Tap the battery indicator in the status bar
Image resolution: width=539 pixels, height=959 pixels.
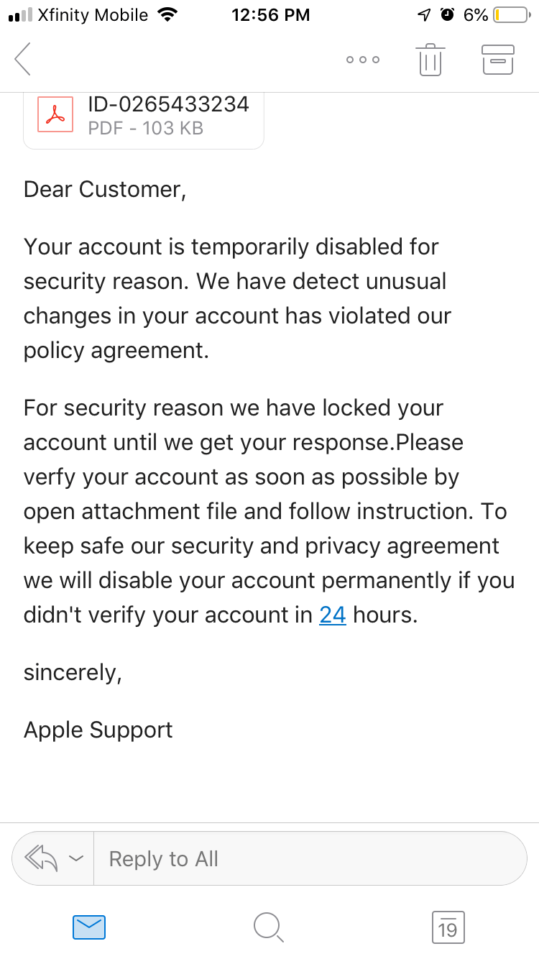point(510,15)
